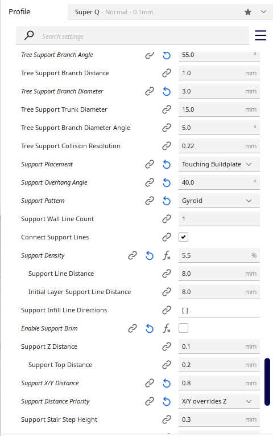
Task: Click the fx formula icon for Support Density
Action: tap(167, 255)
